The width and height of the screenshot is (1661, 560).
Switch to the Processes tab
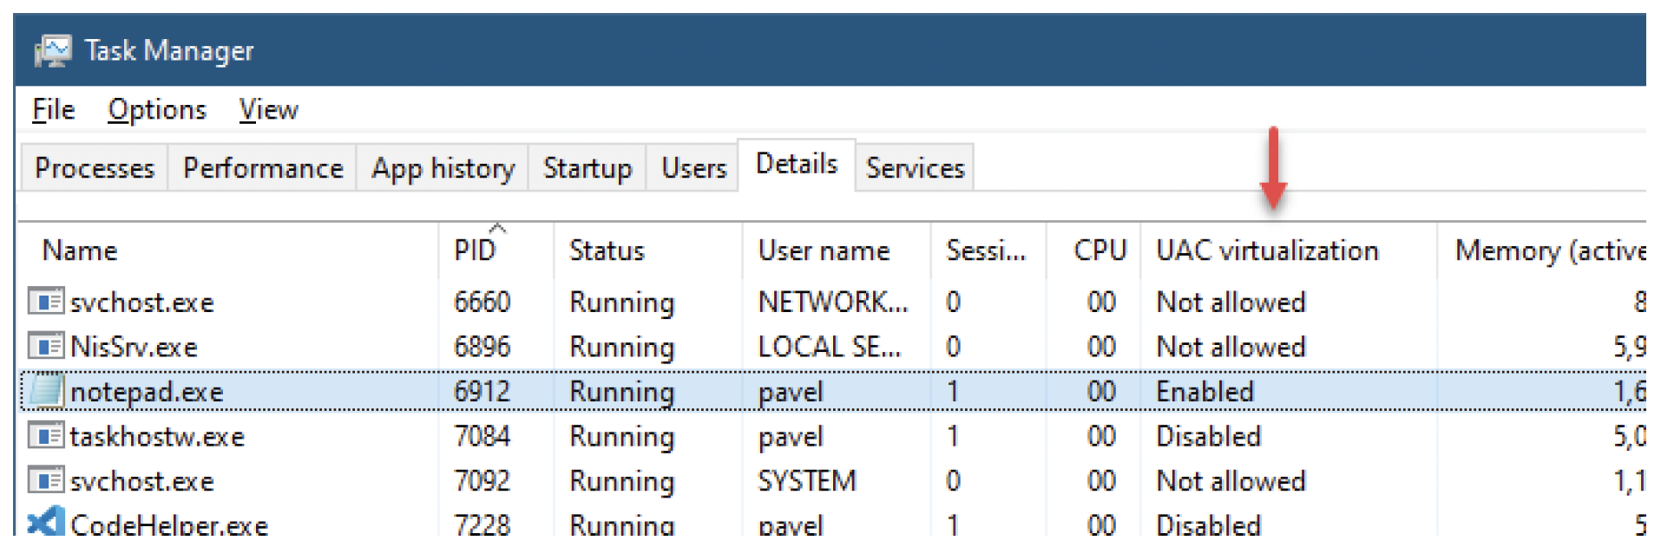click(x=95, y=167)
